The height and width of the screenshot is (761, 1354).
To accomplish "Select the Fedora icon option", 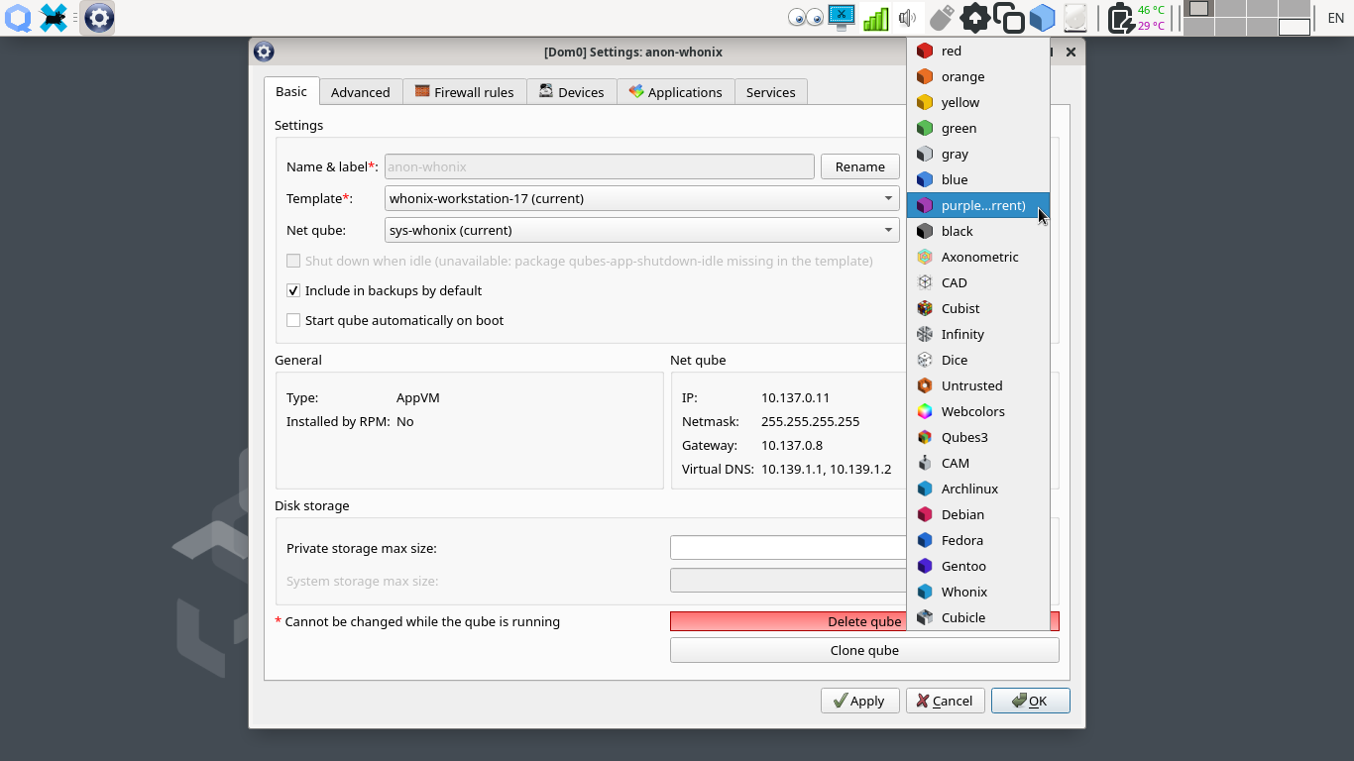I will 978,540.
